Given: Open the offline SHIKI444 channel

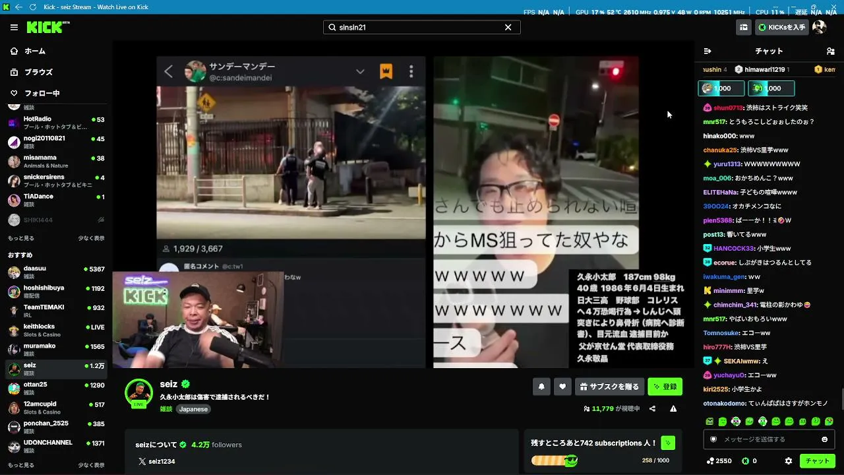Looking at the screenshot, I should click(x=56, y=220).
